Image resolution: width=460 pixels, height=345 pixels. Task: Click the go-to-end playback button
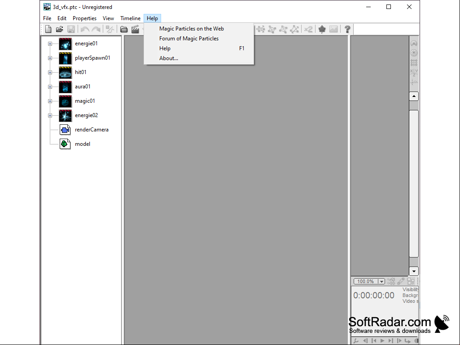point(391,341)
